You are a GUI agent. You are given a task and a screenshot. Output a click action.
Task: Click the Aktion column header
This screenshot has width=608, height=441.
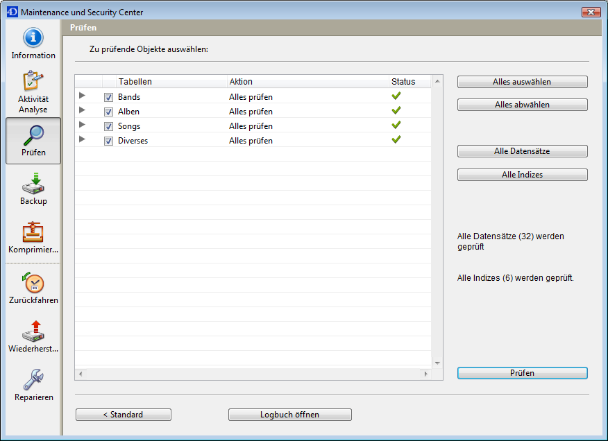[x=308, y=81]
